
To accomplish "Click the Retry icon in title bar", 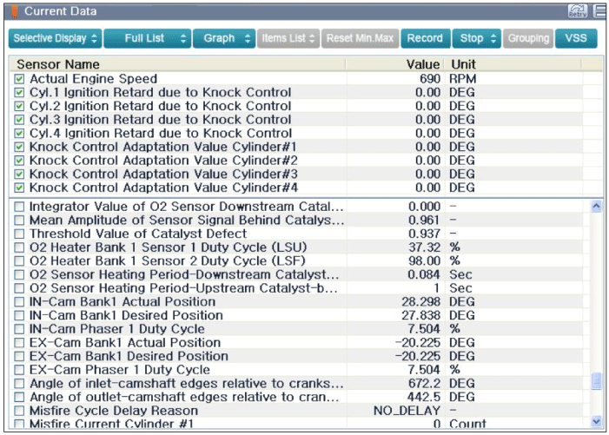I will (x=578, y=11).
